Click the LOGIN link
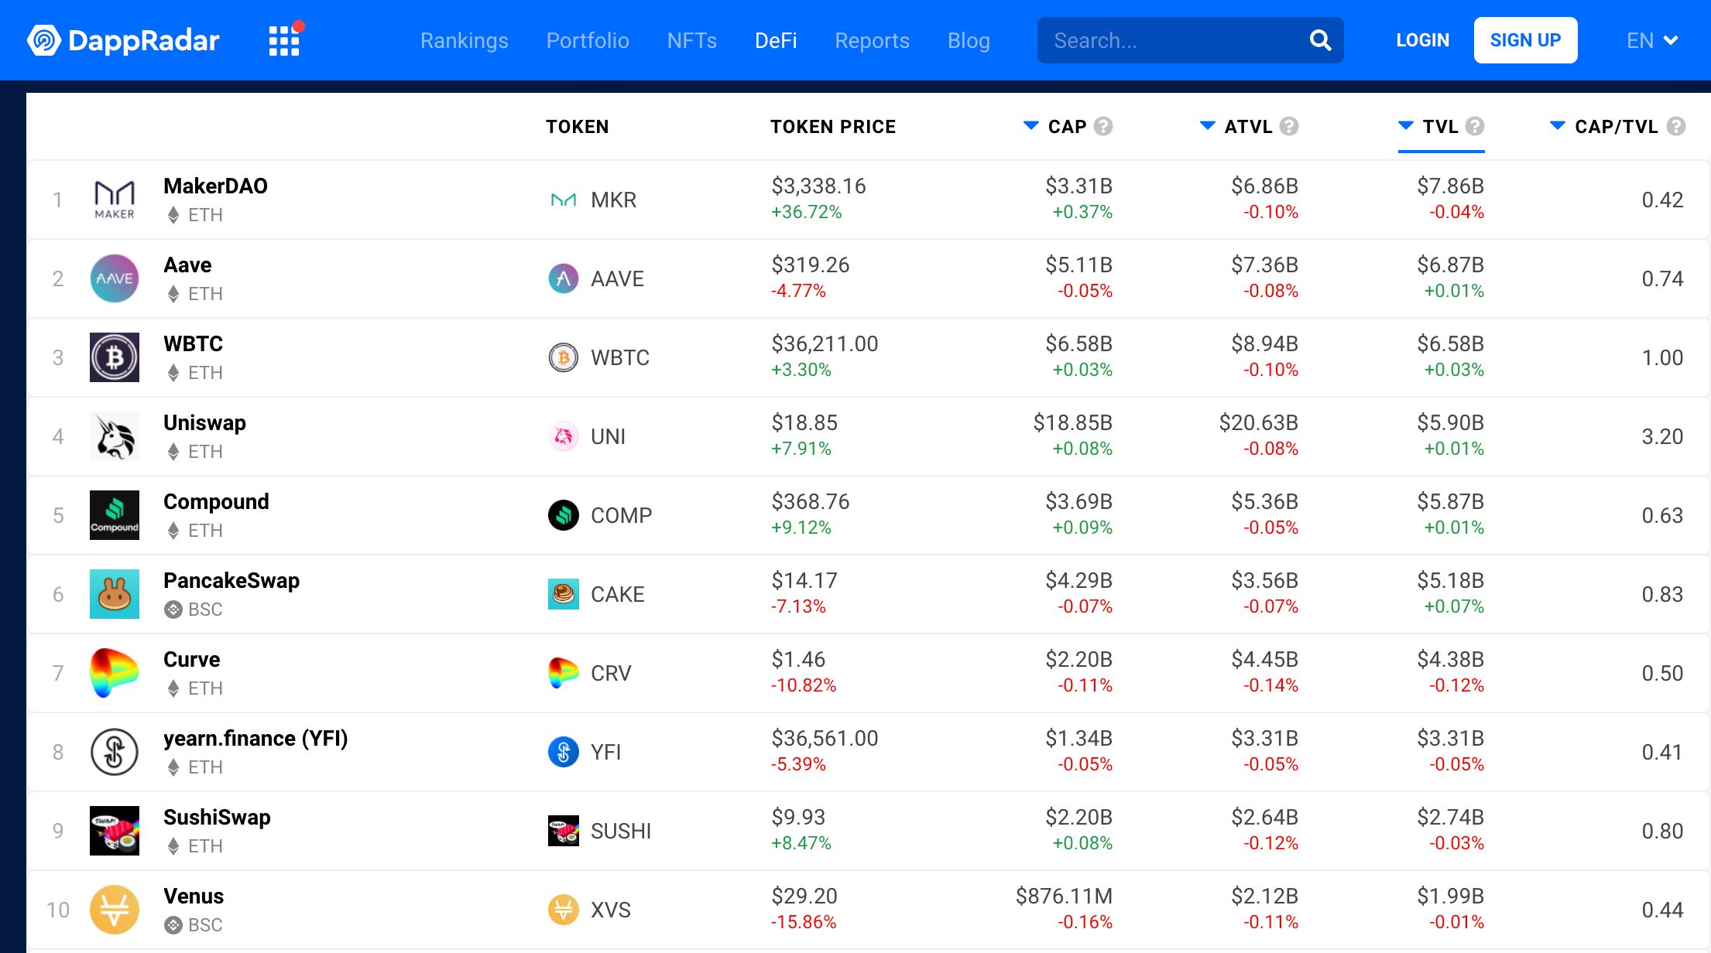This screenshot has width=1711, height=953. pos(1422,40)
